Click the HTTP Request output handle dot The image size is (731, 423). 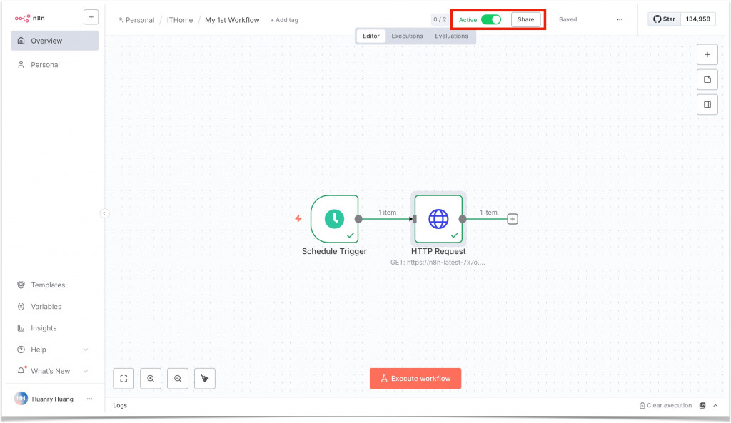[x=463, y=219]
